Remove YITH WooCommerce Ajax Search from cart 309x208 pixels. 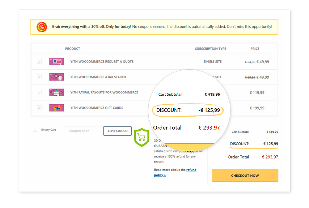click(x=39, y=77)
